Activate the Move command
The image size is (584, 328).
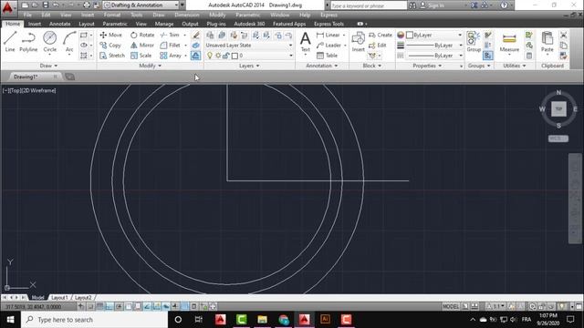(111, 35)
